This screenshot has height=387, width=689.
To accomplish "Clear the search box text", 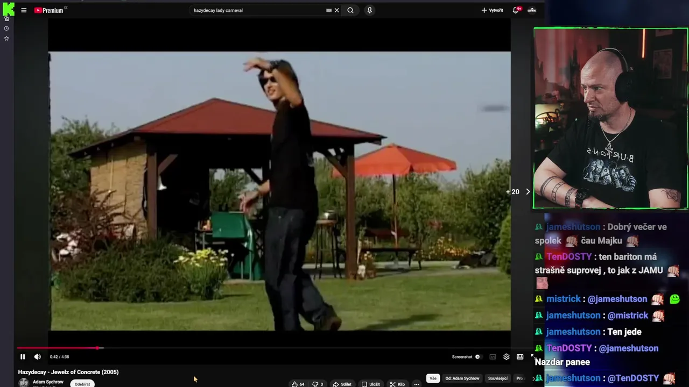I will click(337, 10).
